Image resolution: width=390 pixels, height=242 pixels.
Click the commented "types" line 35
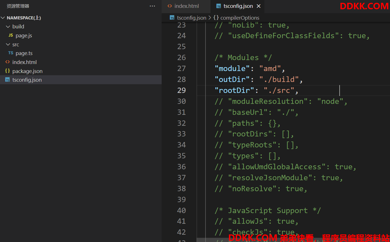(248, 156)
